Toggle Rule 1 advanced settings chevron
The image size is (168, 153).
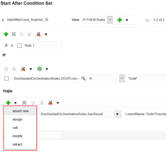coord(12,45)
